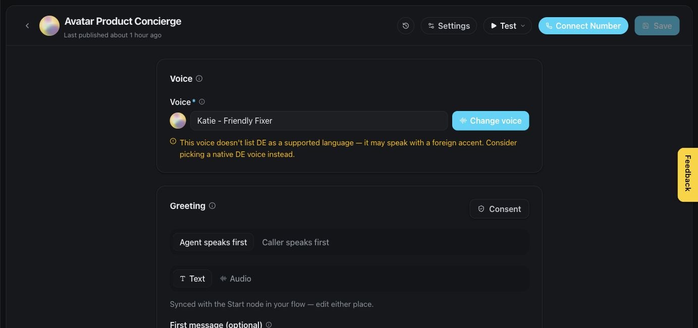Viewport: 698px width, 328px height.
Task: Go back using the left chevron arrow
Action: [x=27, y=26]
